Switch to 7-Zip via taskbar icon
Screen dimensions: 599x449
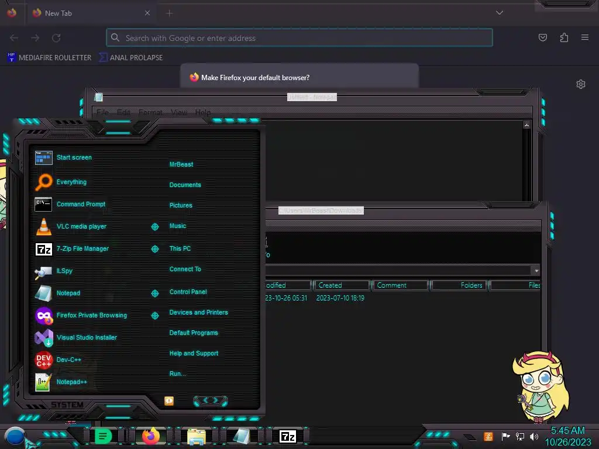point(288,436)
